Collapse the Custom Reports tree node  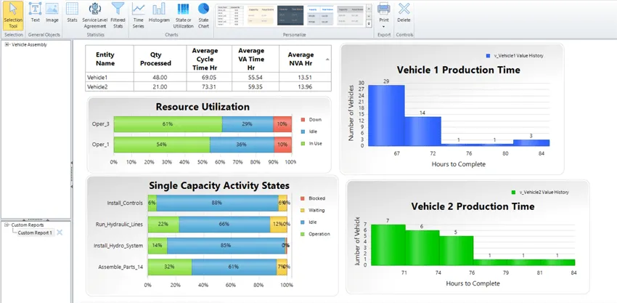pyautogui.click(x=7, y=225)
